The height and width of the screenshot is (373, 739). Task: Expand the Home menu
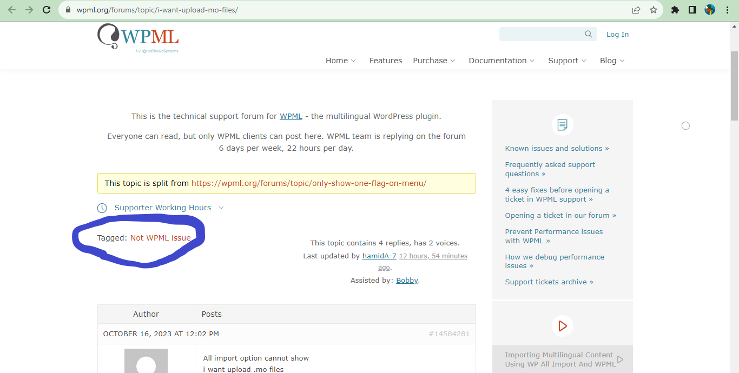341,61
